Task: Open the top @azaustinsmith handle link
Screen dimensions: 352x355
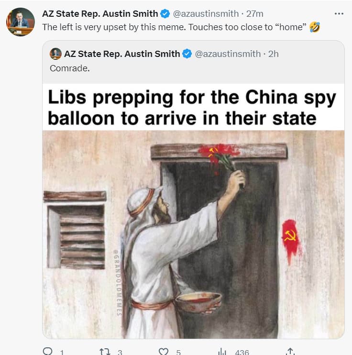Action: 206,14
